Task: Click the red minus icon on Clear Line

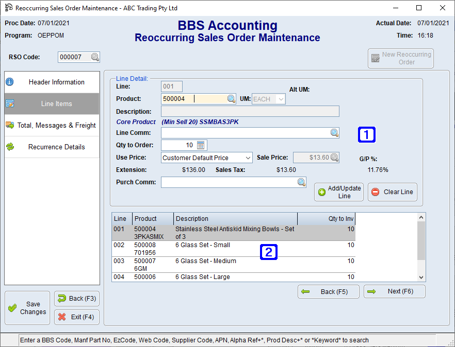Action: point(376,192)
